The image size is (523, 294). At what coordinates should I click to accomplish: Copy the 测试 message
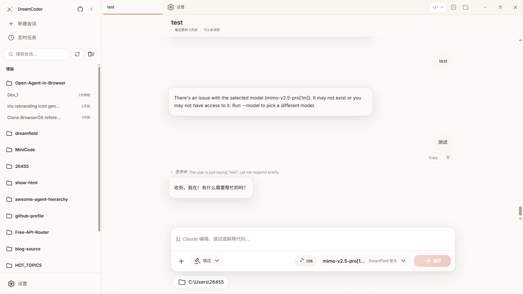[x=433, y=157]
